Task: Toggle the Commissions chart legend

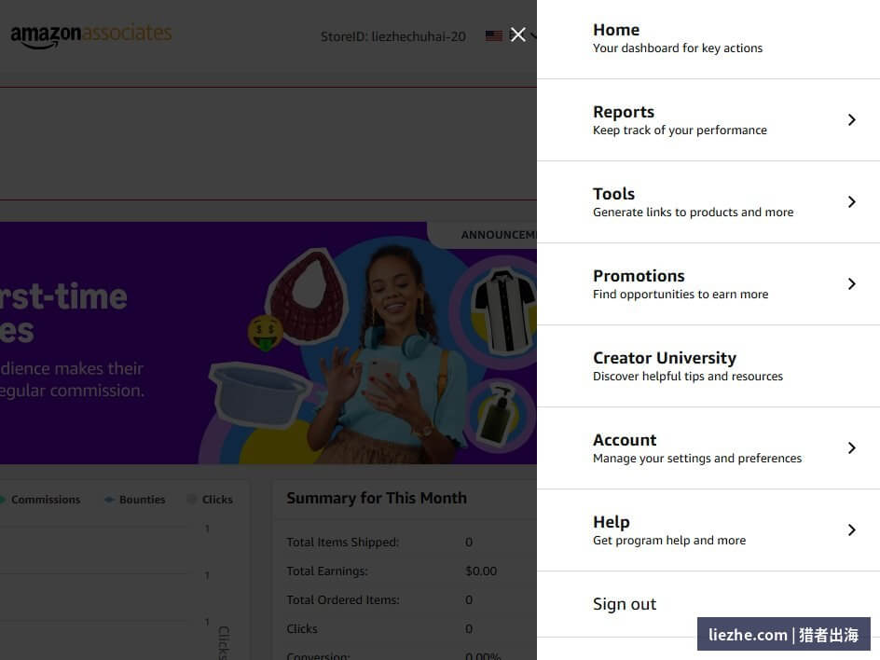Action: [x=40, y=499]
